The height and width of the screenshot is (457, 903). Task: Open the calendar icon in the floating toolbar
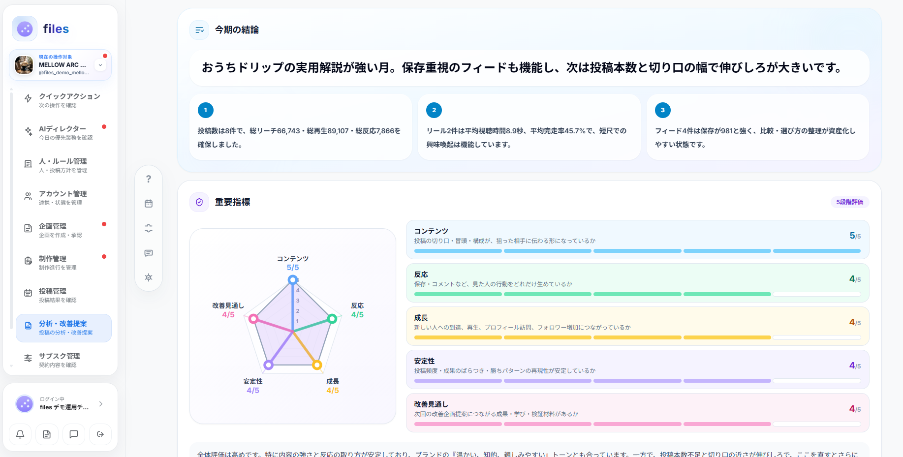click(149, 204)
